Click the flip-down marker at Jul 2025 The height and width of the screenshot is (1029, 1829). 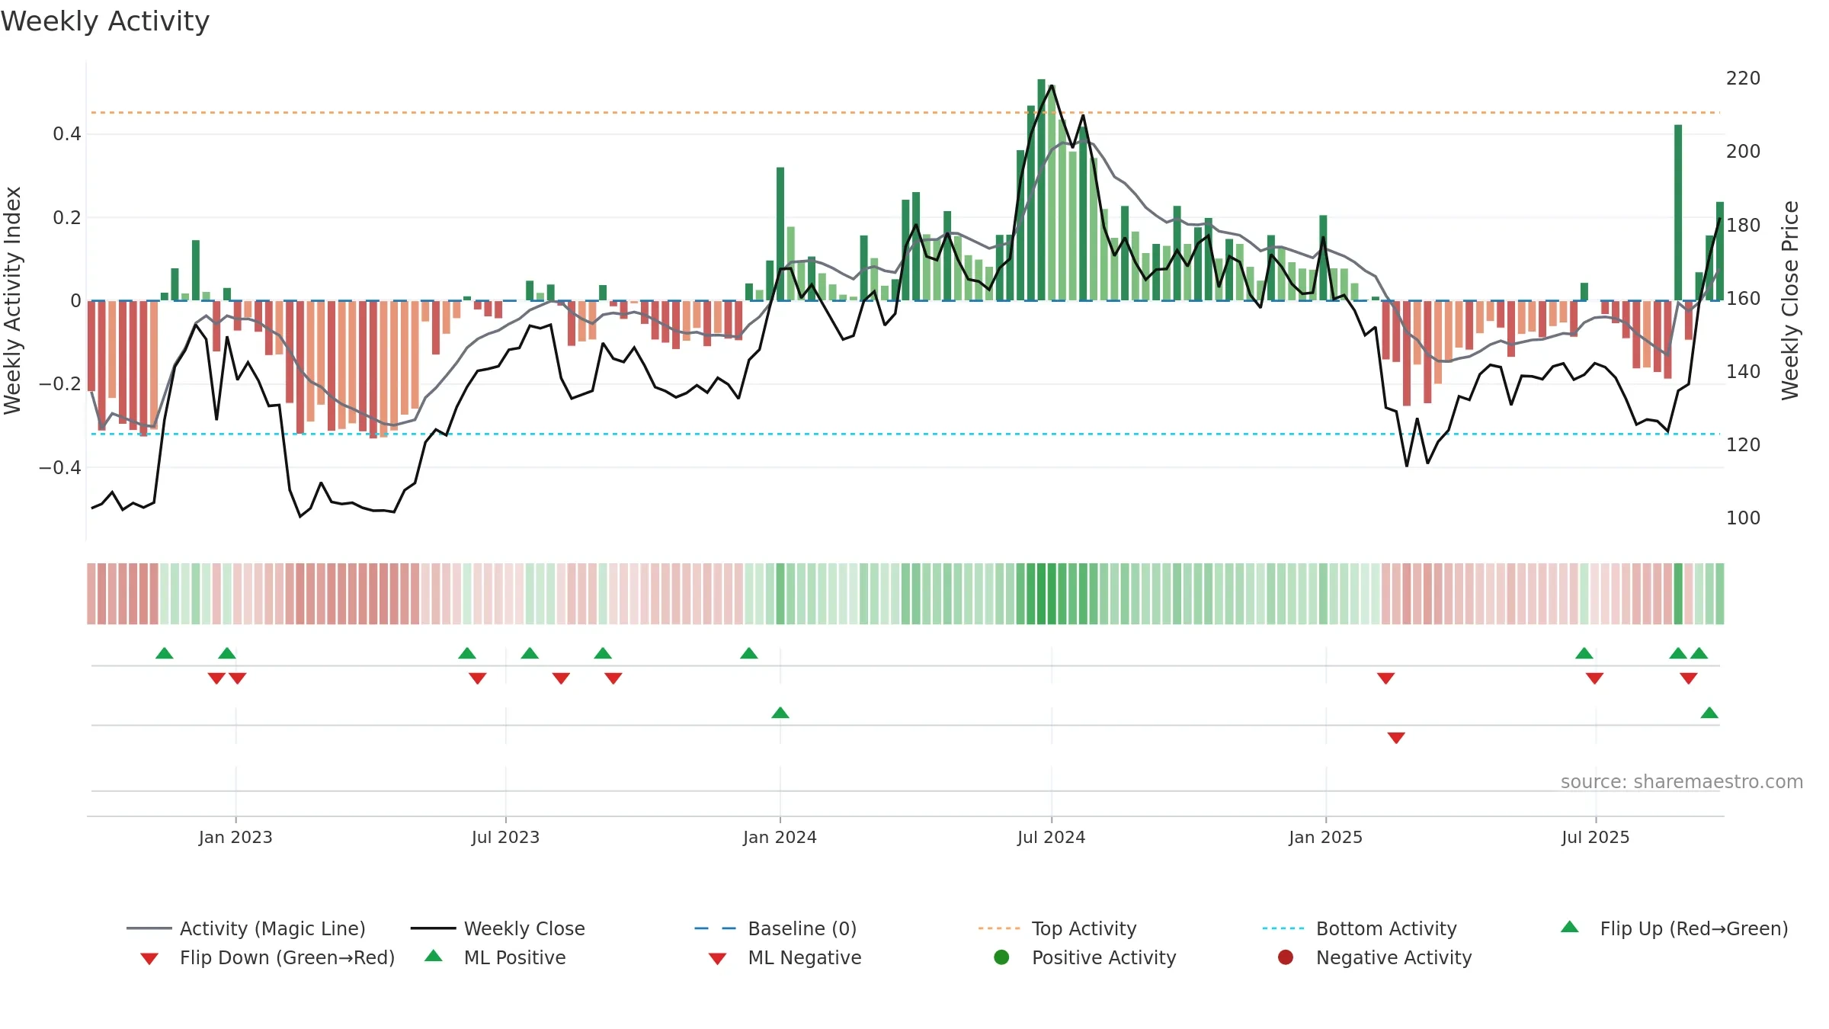[x=1595, y=678]
